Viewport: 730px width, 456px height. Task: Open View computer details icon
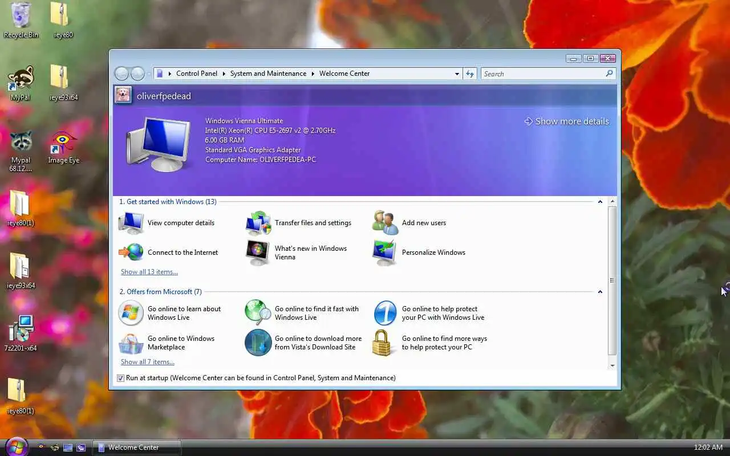click(x=131, y=223)
